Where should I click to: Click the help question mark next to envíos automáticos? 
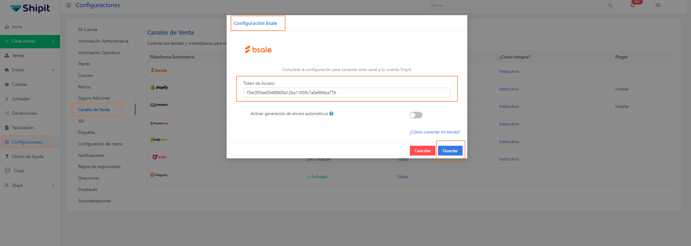331,114
